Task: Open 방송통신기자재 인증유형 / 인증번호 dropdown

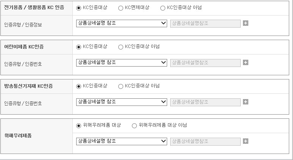Action: pos(121,102)
